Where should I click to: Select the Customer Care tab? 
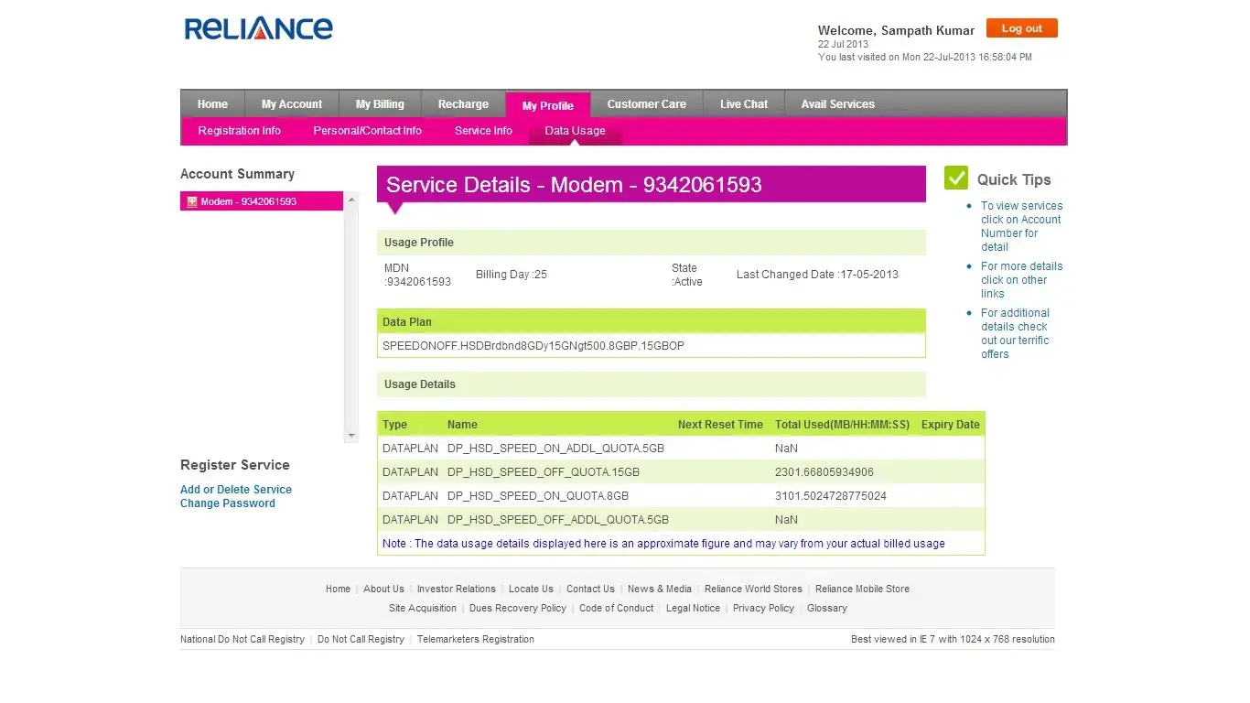(646, 104)
